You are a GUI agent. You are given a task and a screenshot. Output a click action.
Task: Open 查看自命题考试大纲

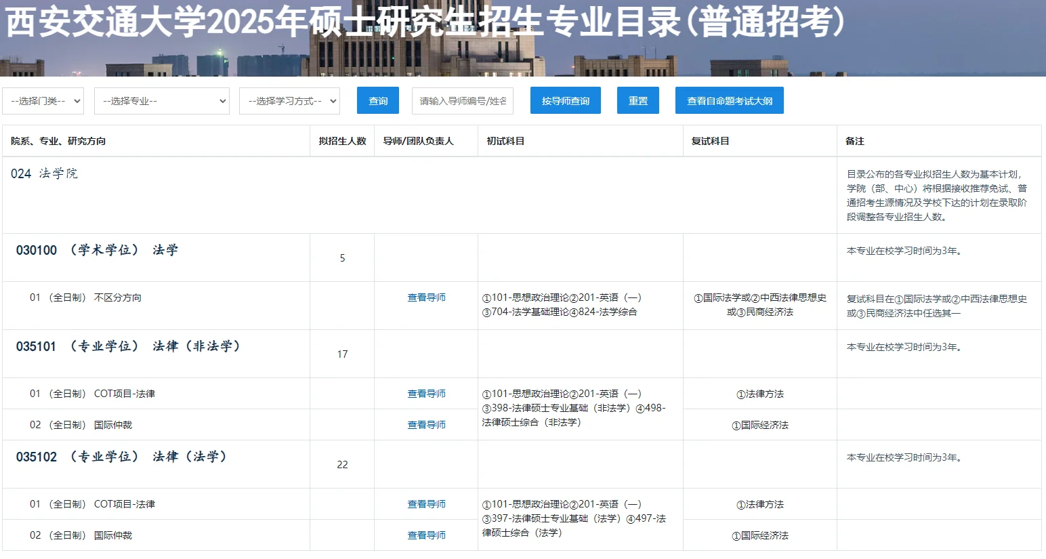pos(730,101)
